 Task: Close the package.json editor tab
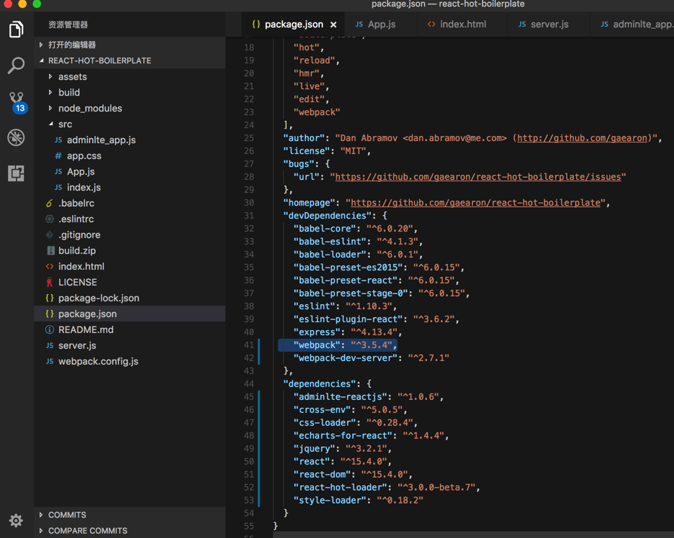point(333,24)
